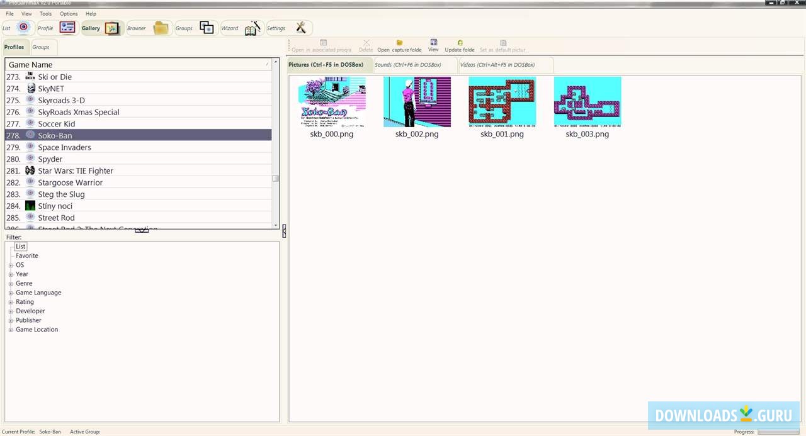Launch the Wizard book icon

(253, 28)
